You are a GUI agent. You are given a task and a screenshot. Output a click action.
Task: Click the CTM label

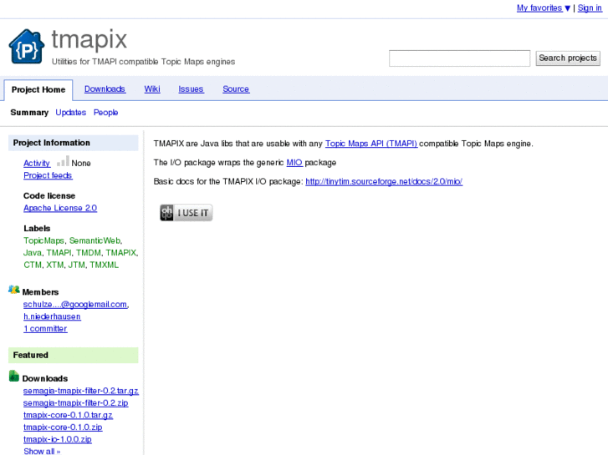pyautogui.click(x=33, y=265)
